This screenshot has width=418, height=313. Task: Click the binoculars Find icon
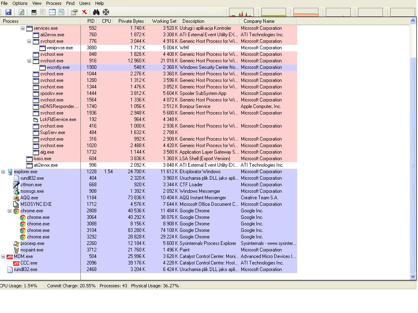pos(96,12)
